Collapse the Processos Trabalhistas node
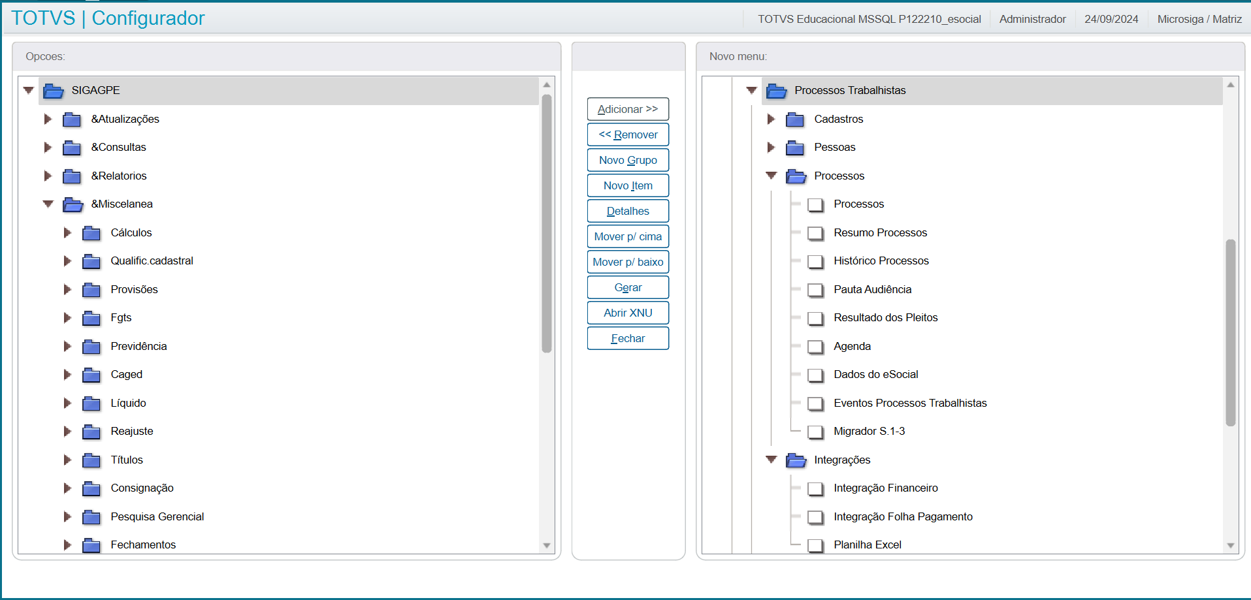The width and height of the screenshot is (1251, 600). (x=751, y=90)
